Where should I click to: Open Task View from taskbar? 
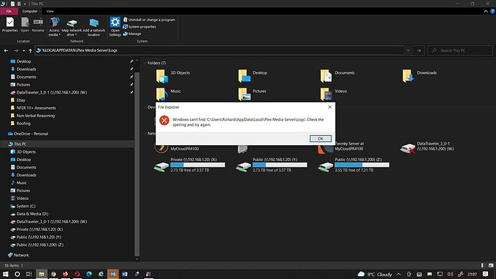[29, 274]
